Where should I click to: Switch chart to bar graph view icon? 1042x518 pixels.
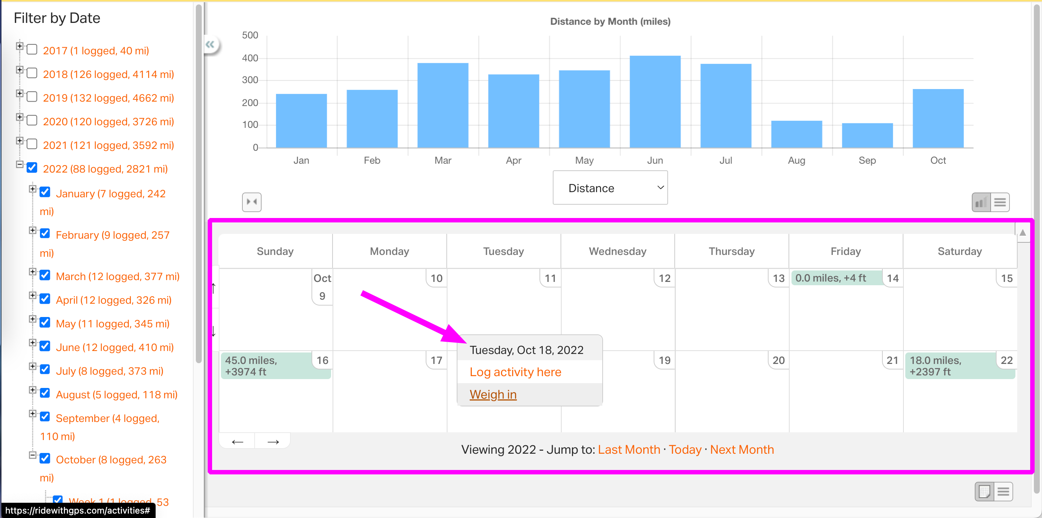coord(981,202)
